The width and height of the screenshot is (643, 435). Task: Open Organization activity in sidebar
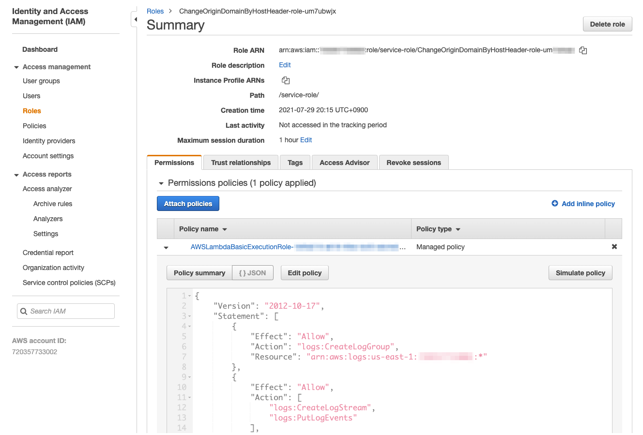53,268
